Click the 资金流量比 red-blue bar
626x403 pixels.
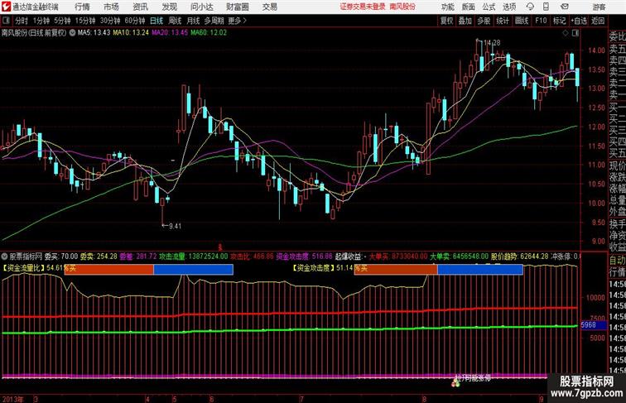[x=148, y=269]
